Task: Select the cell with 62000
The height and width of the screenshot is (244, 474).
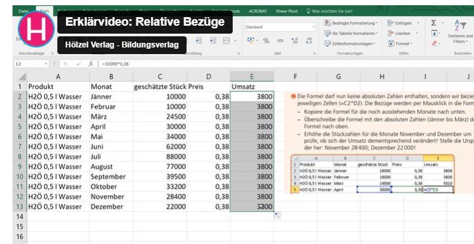Action: click(160, 146)
